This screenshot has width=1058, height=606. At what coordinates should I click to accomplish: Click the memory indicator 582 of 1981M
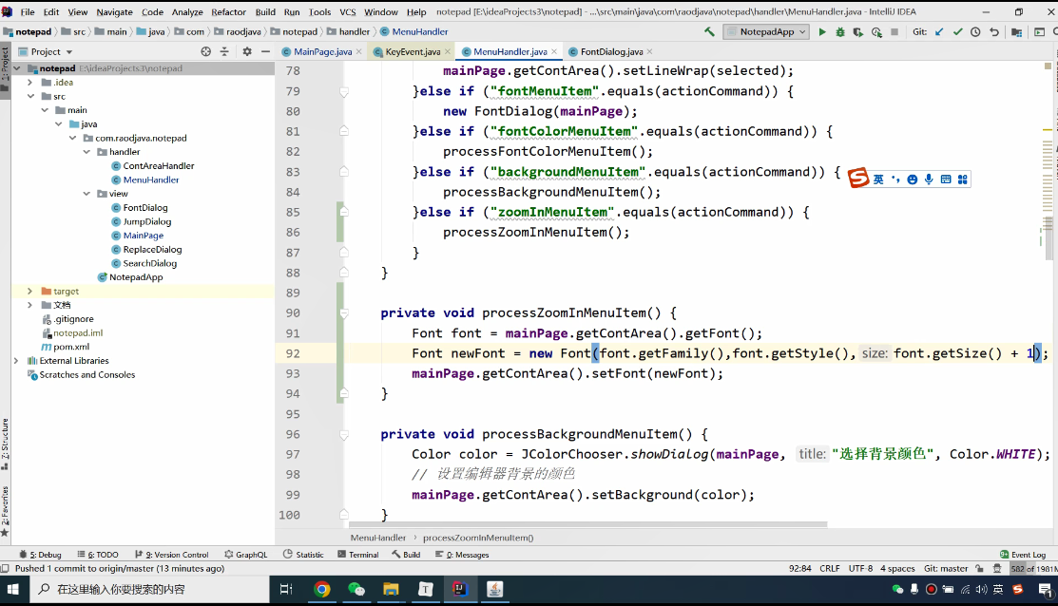point(1033,568)
